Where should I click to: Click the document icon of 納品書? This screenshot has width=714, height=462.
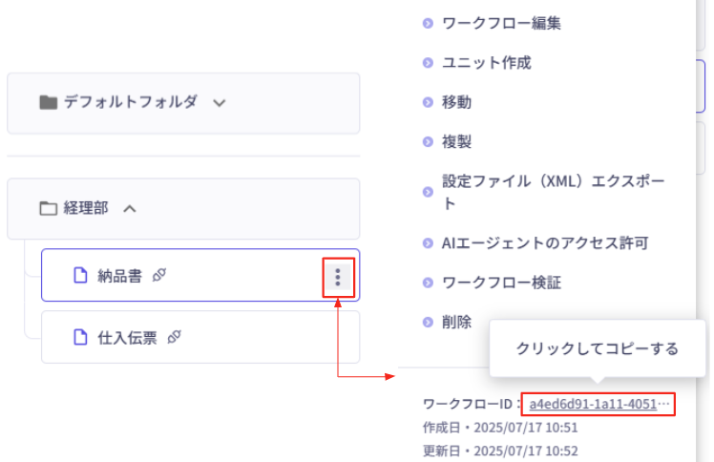pyautogui.click(x=80, y=275)
